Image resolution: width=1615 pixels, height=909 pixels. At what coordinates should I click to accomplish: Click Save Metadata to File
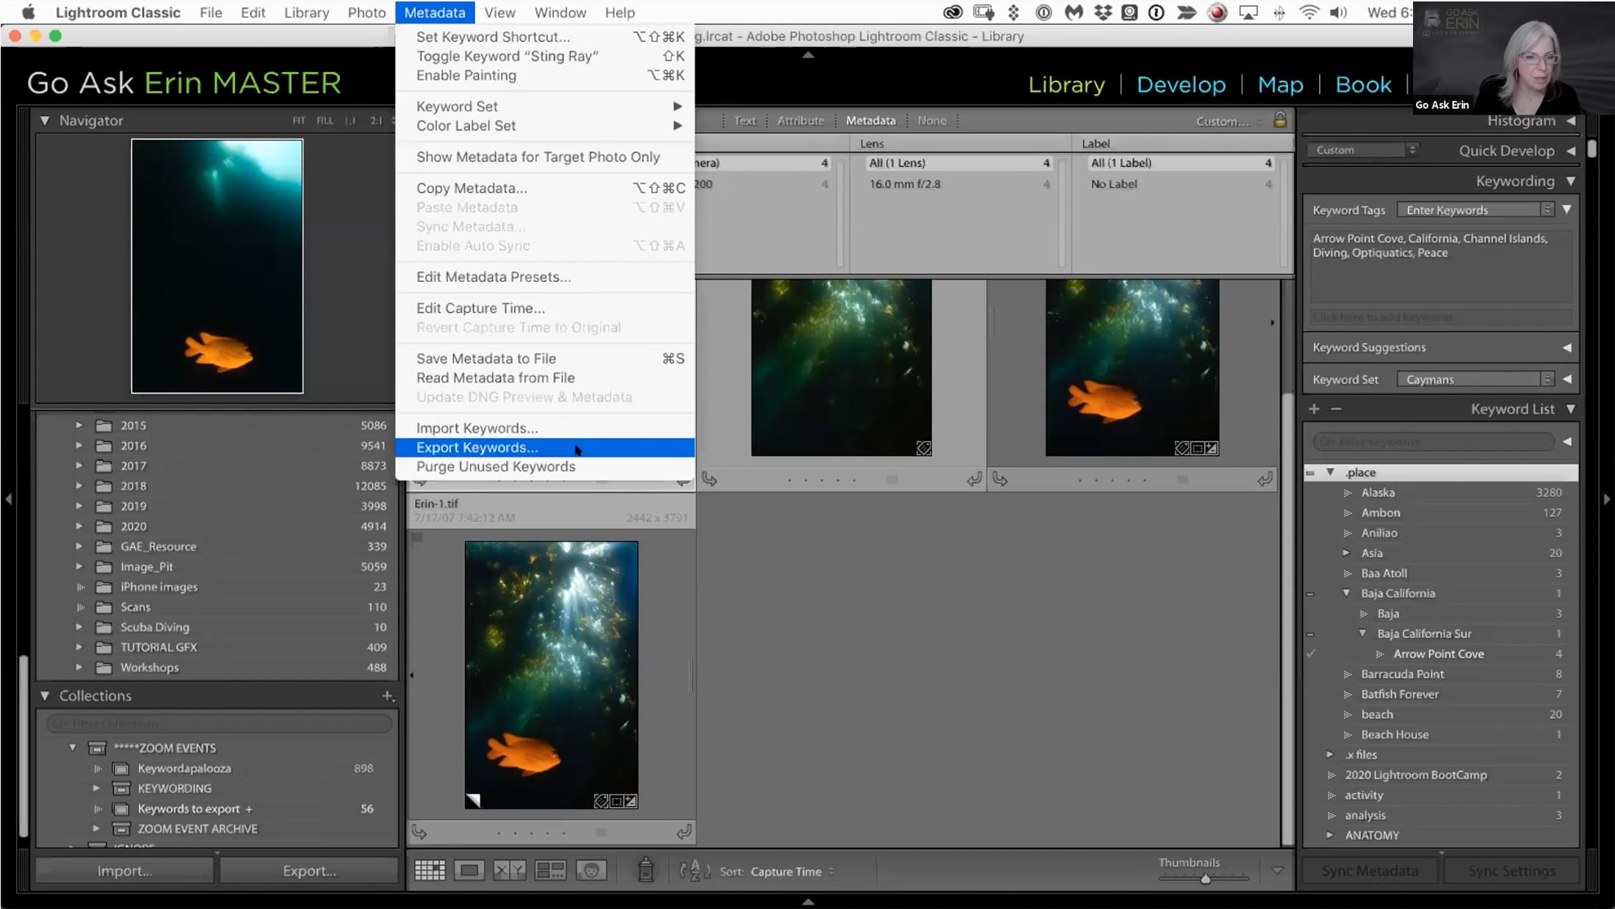(545, 358)
